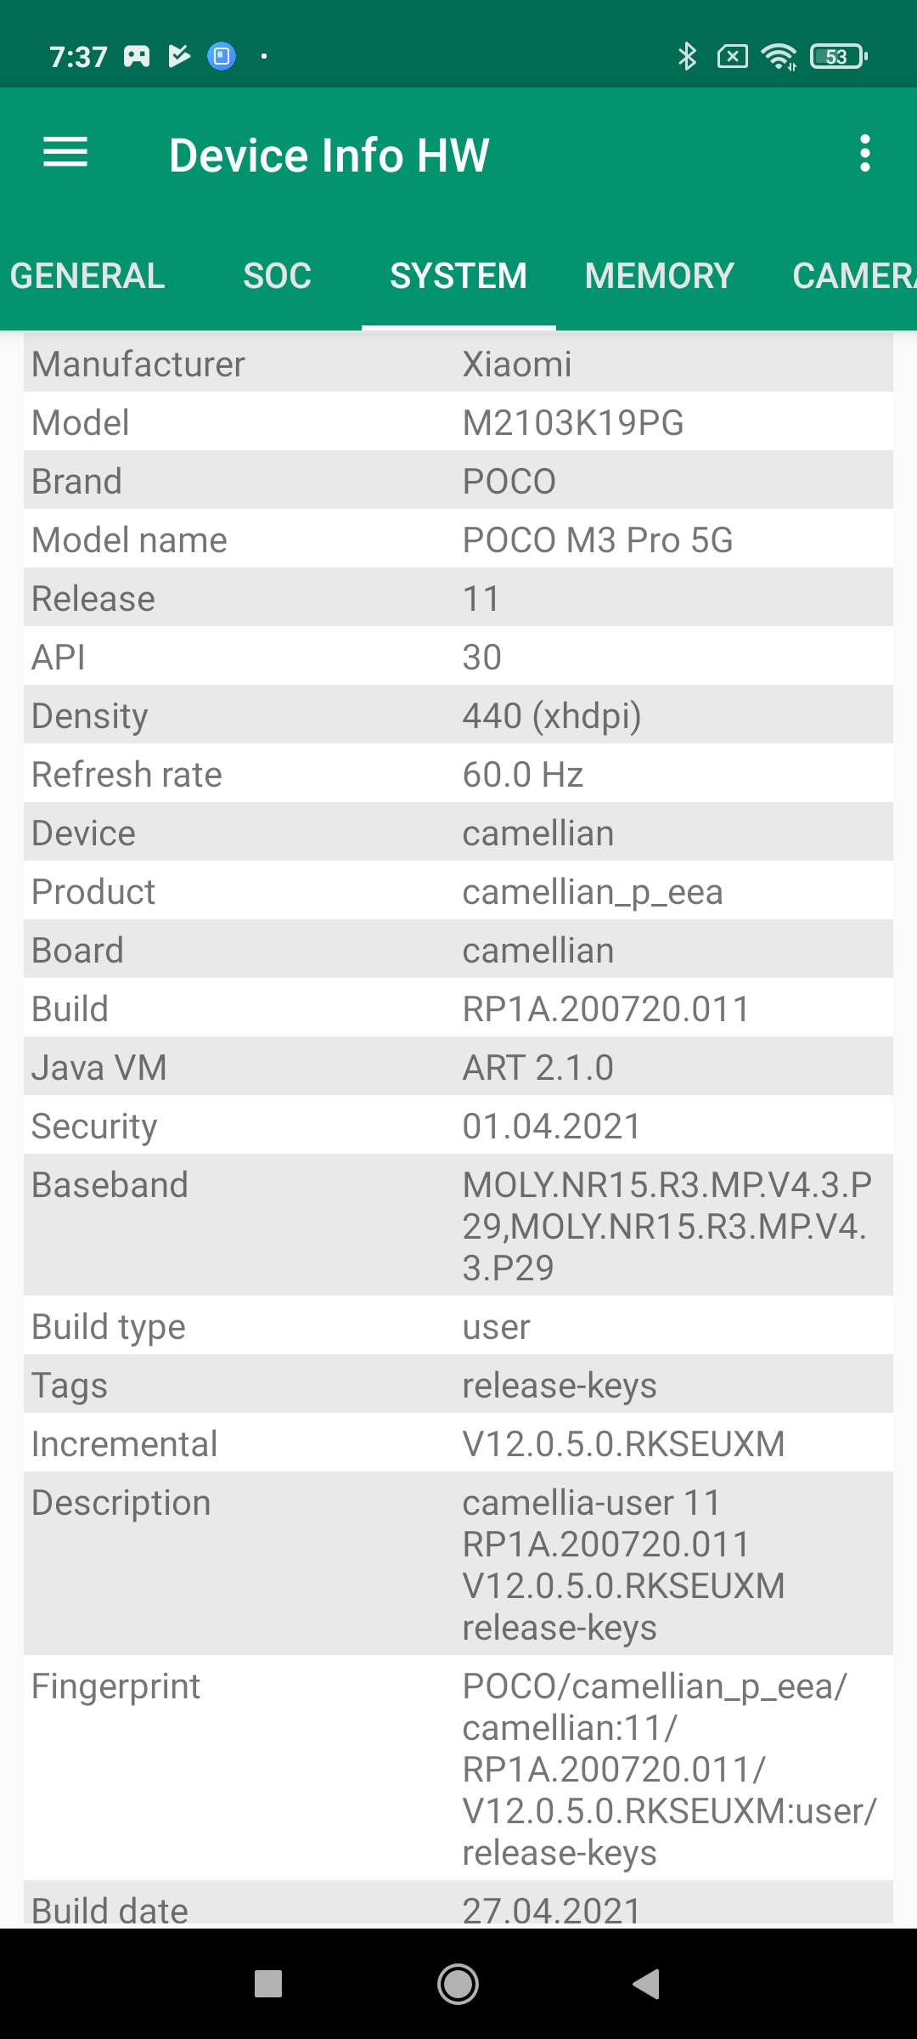Image resolution: width=917 pixels, height=2039 pixels.
Task: Tap the Security patch date row
Action: pyautogui.click(x=458, y=1126)
